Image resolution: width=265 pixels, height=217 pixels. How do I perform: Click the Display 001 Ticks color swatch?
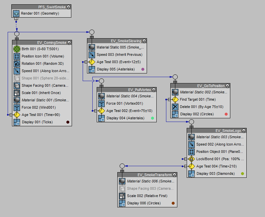[68, 122]
